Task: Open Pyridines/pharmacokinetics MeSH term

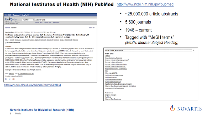Action: click(x=114, y=80)
